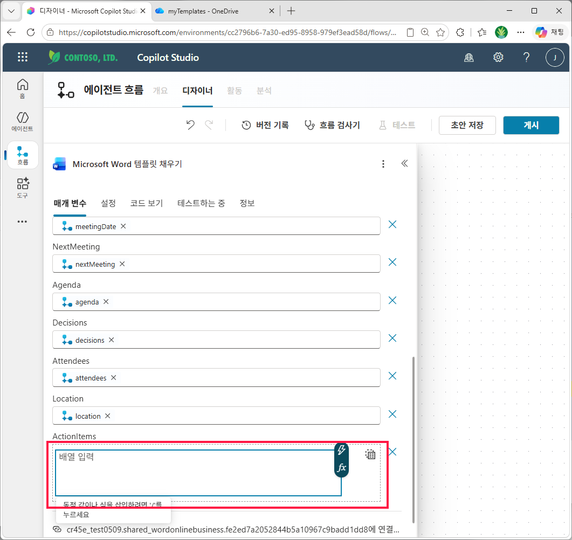This screenshot has height=540, width=572.
Task: Clear the ActionItems parameter row
Action: point(392,452)
